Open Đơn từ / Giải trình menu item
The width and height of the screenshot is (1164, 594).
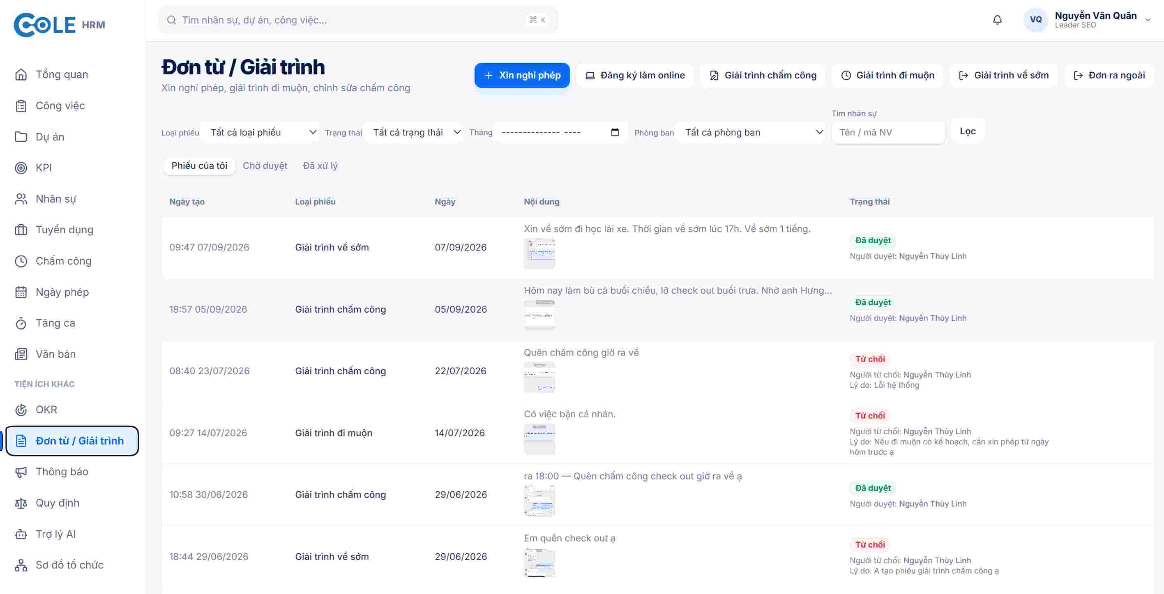coord(72,441)
